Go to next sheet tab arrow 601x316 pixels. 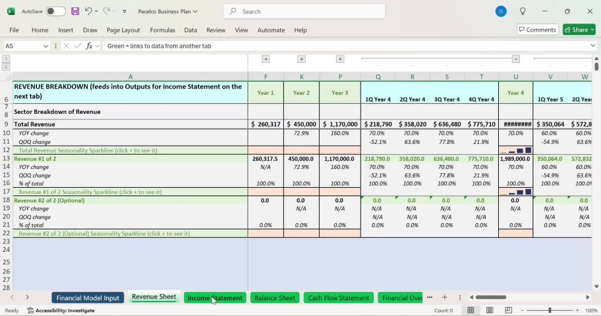pos(27,297)
